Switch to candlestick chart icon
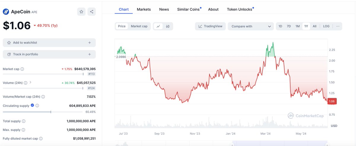356x146 pixels. click(x=168, y=26)
